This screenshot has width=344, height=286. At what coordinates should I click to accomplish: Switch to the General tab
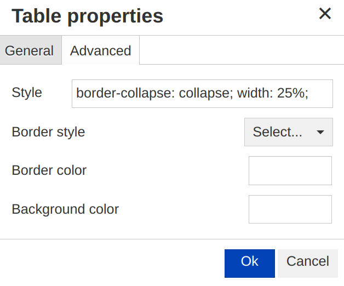(30, 51)
